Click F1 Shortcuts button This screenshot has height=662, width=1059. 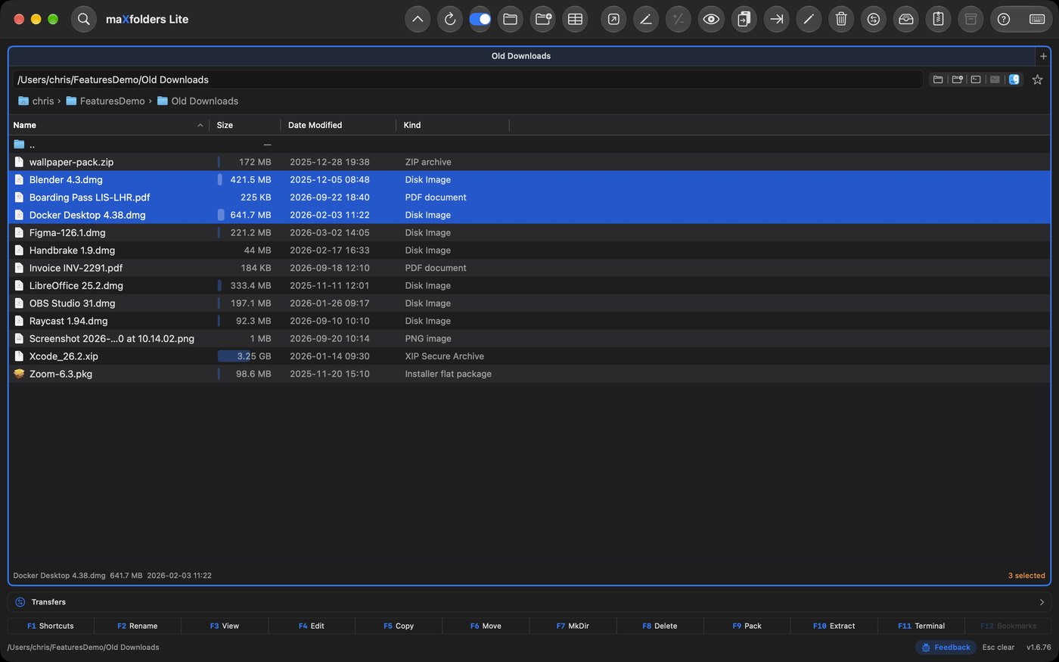click(x=51, y=626)
